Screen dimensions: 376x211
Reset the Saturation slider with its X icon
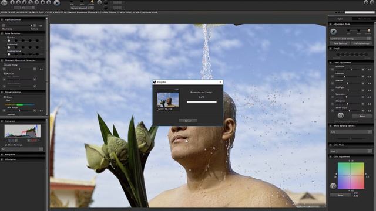(x=363, y=97)
